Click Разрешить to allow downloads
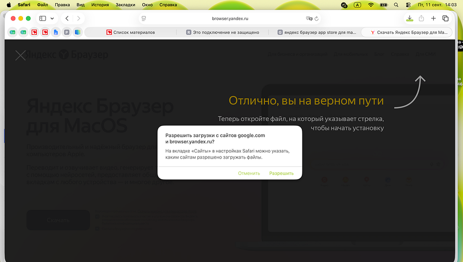The image size is (463, 262). pyautogui.click(x=281, y=173)
